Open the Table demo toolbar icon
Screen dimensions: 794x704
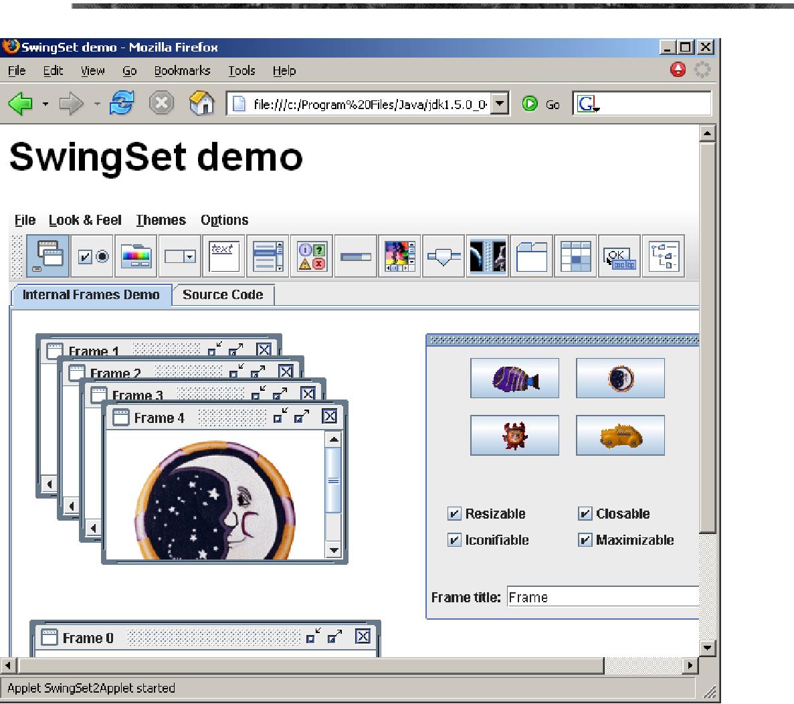click(575, 256)
